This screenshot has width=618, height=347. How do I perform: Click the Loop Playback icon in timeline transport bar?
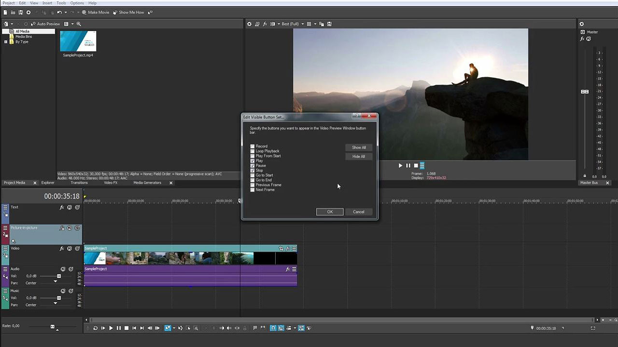click(95, 328)
